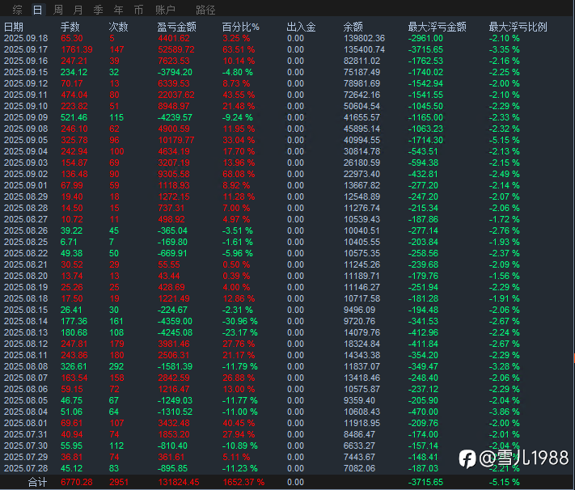Image resolution: width=575 pixels, height=490 pixels.
Task: Click the 最大浮亏比例 column header
Action: 518,27
